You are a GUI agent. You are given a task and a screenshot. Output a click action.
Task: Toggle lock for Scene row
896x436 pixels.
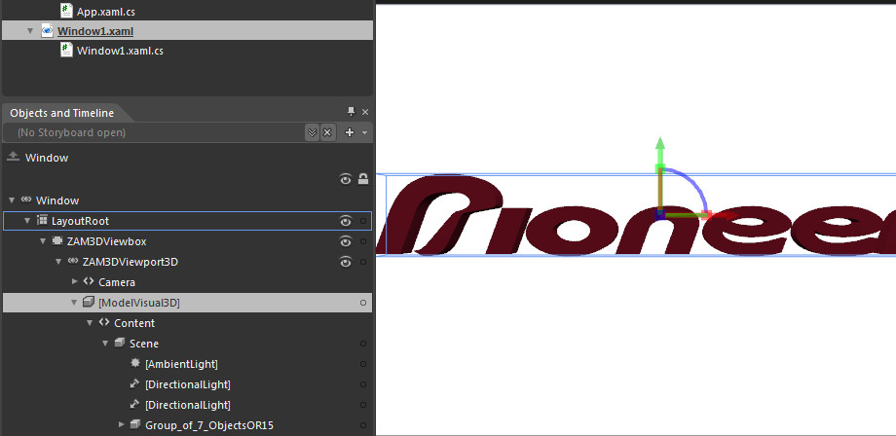point(363,344)
